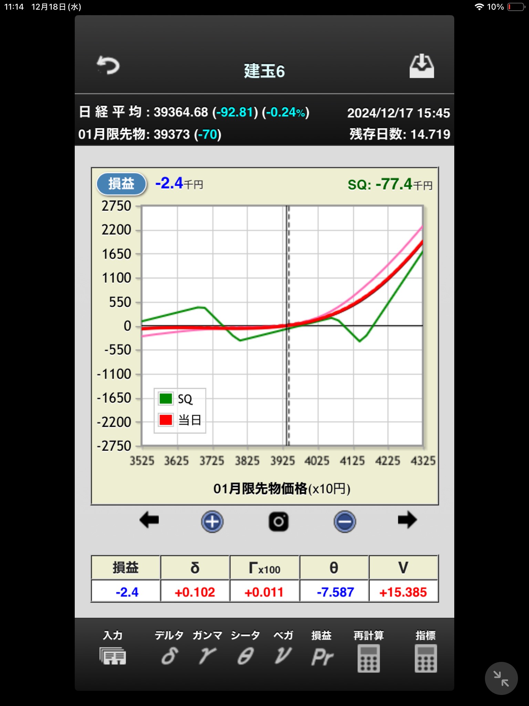This screenshot has height=706, width=529.
Task: Shift chart left with the left arrow
Action: (149, 520)
